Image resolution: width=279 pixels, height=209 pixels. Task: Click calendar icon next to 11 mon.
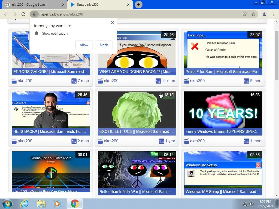158,81
